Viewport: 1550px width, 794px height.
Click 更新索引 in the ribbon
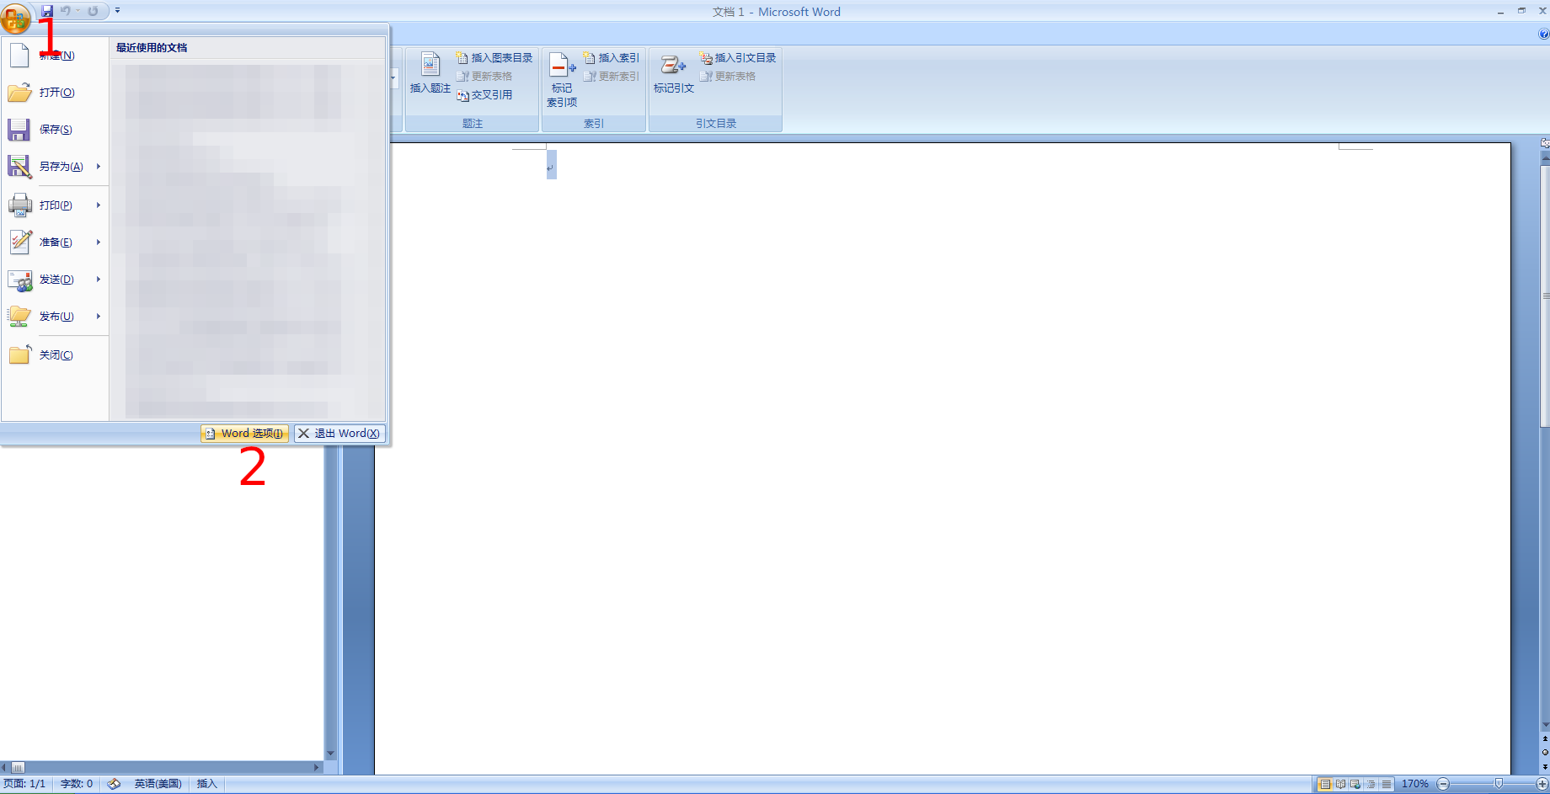pos(612,77)
